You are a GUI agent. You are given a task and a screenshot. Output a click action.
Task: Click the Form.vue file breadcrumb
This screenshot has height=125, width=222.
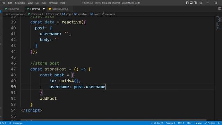click(35, 14)
